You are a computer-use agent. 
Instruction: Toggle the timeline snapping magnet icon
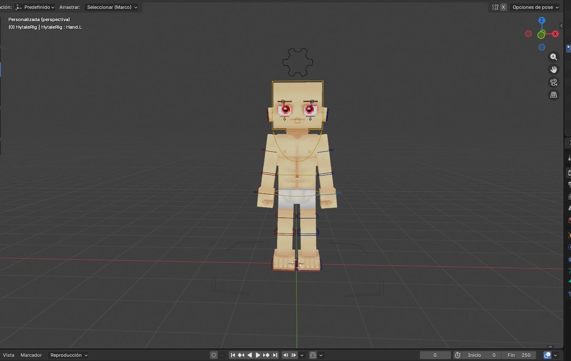point(313,355)
